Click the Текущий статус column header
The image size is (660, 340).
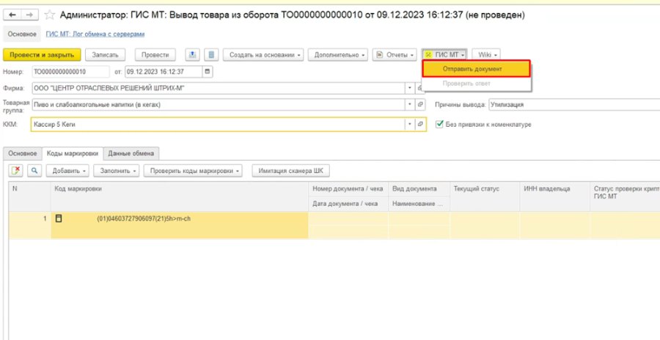[x=485, y=196]
